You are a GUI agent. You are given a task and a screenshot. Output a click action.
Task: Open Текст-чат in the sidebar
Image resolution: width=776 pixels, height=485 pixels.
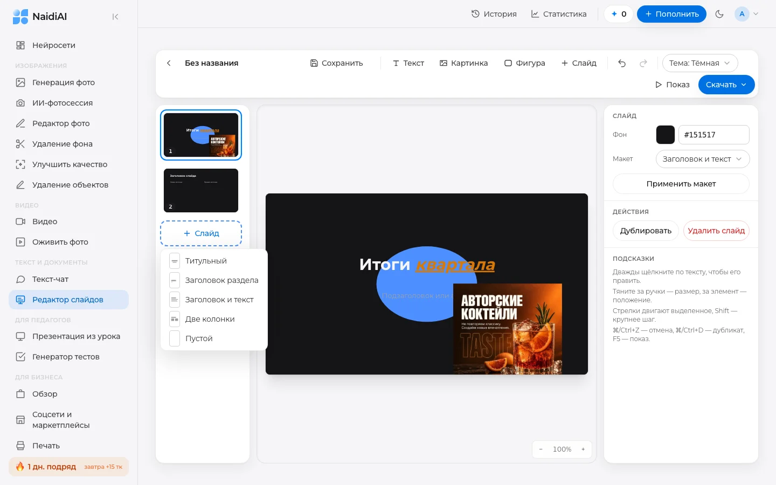point(68,279)
